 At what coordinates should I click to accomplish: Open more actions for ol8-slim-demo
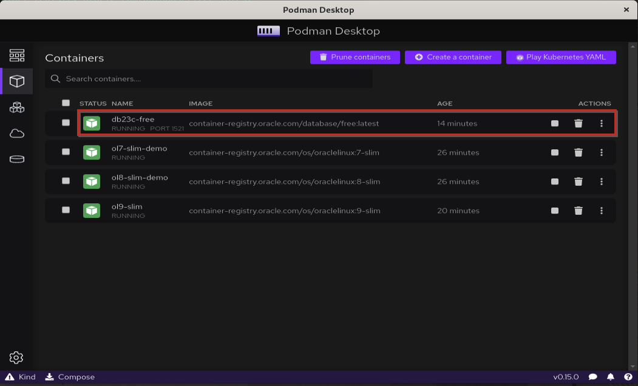click(602, 181)
